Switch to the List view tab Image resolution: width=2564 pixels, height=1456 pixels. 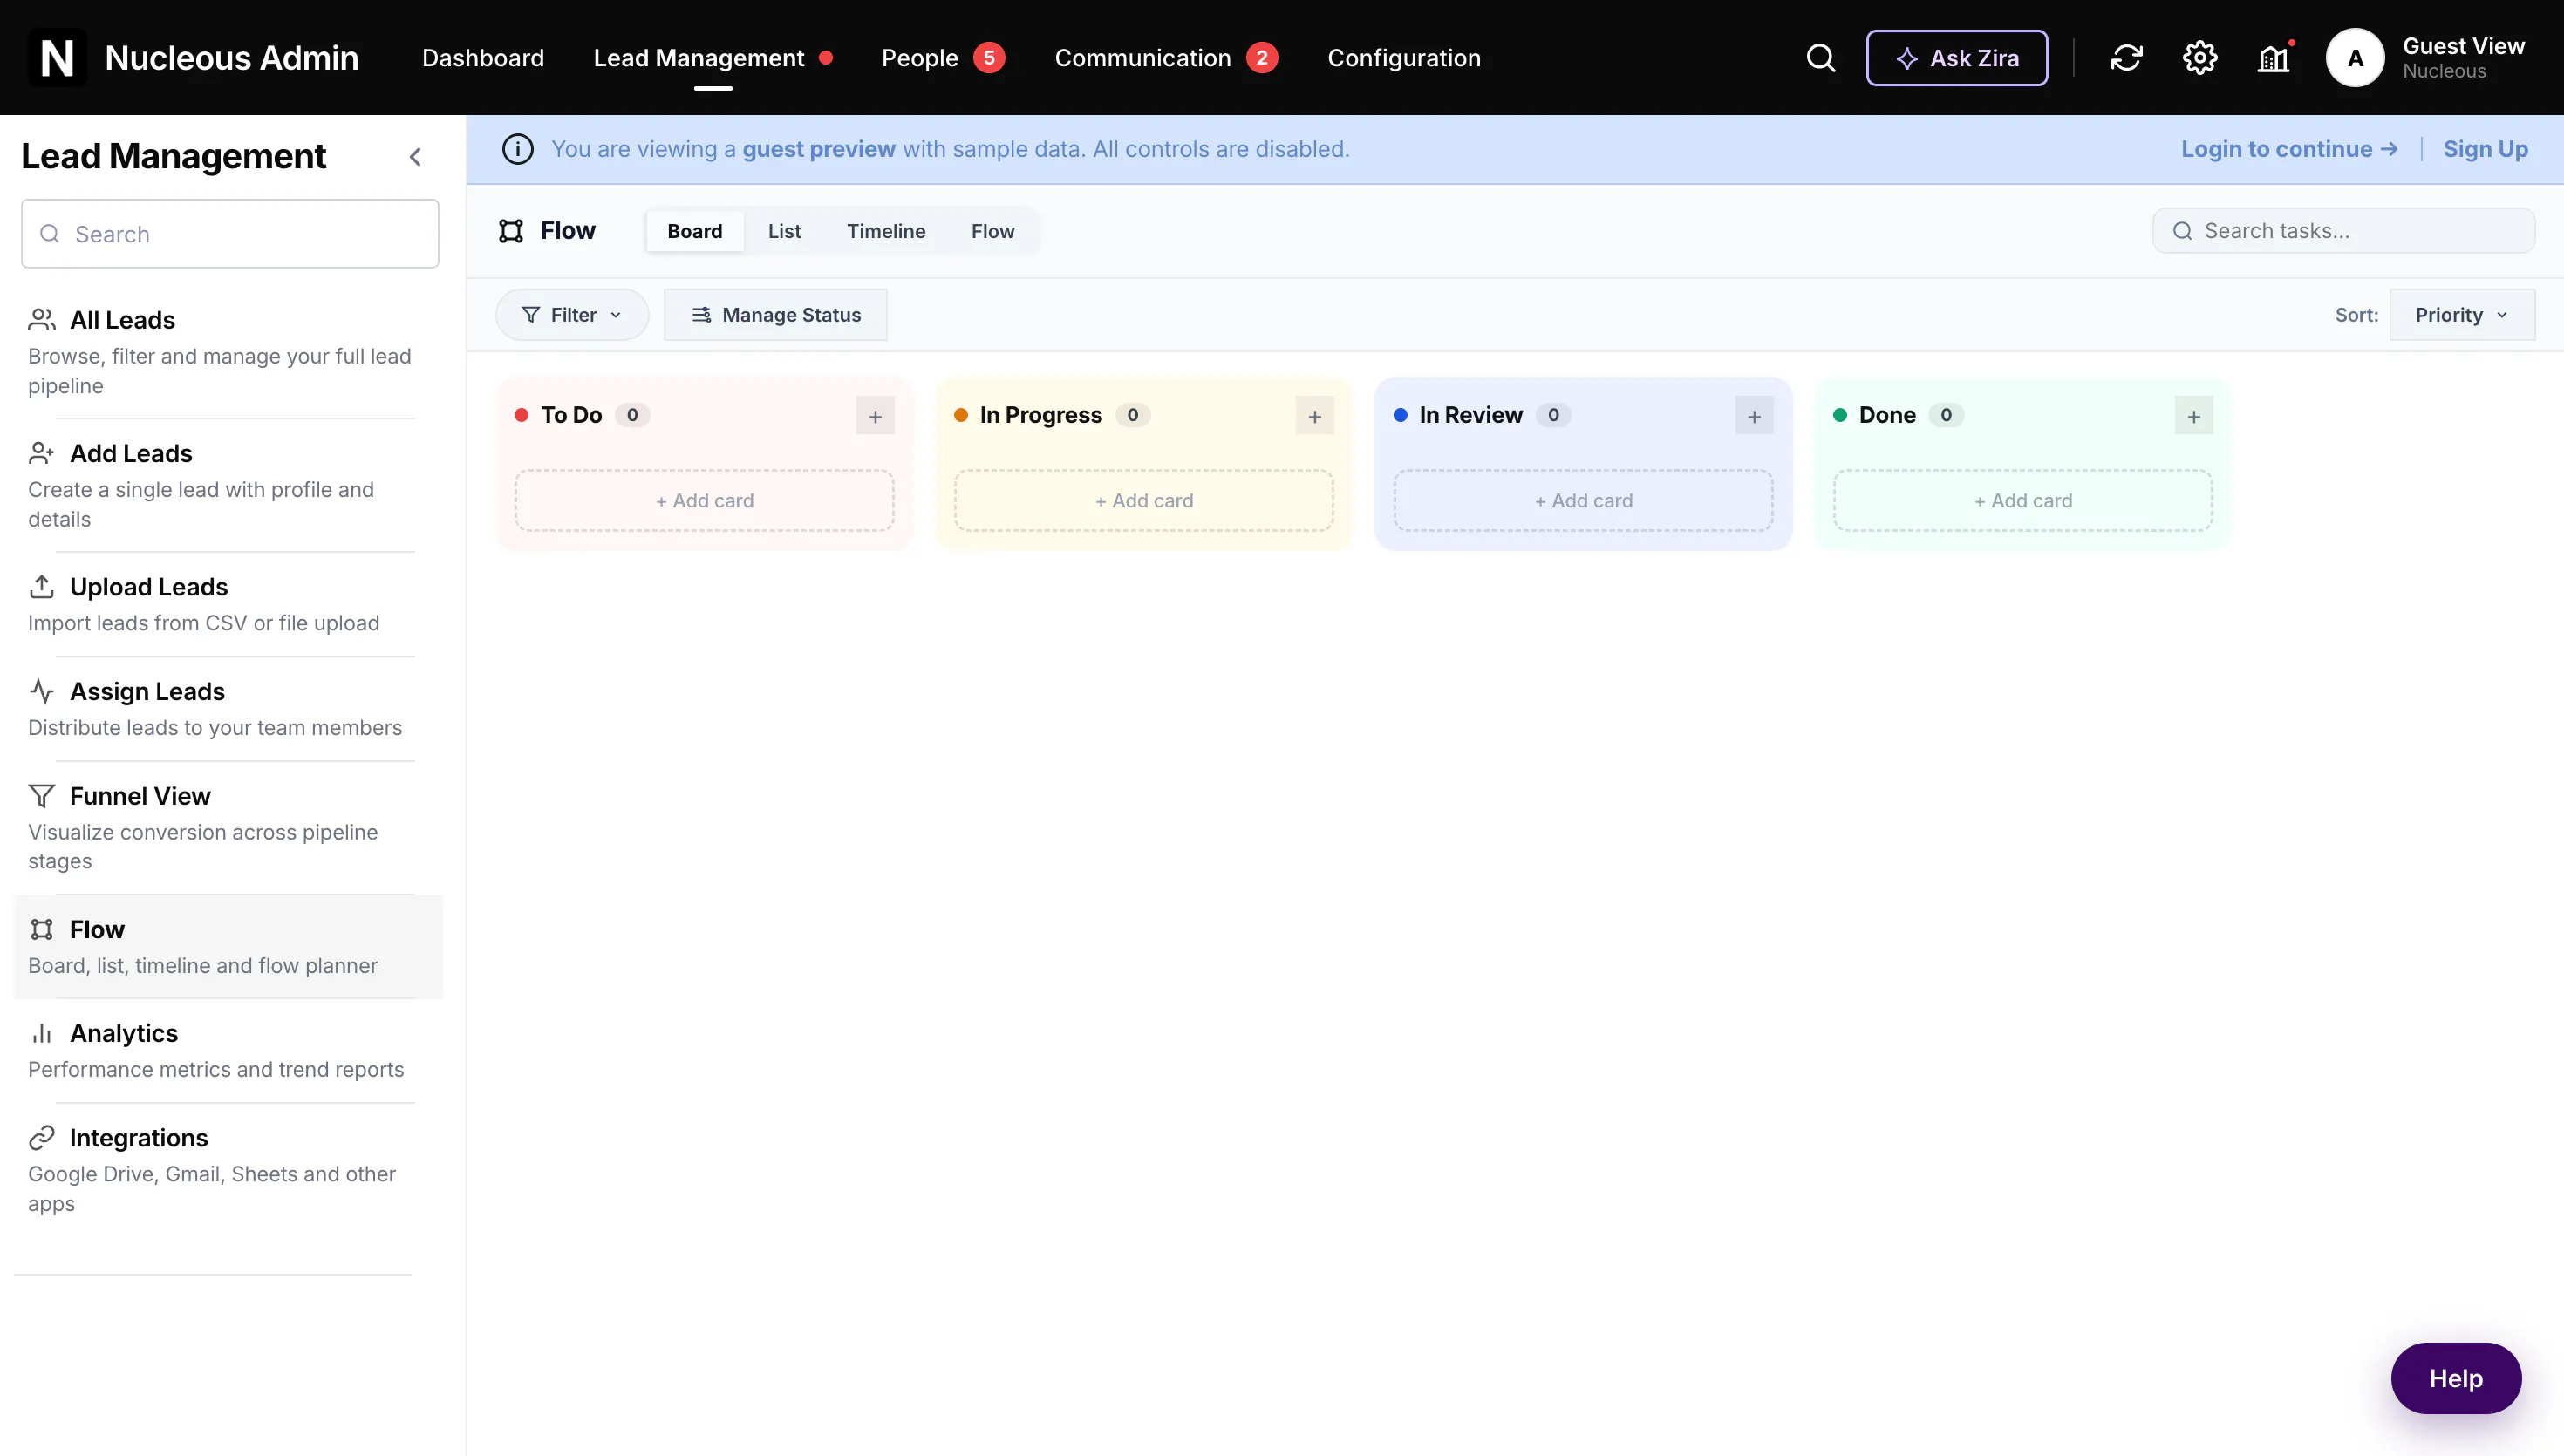tap(784, 231)
